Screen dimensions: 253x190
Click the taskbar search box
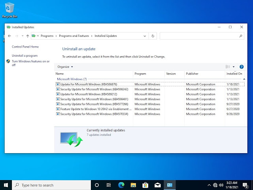pyautogui.click(x=51, y=185)
